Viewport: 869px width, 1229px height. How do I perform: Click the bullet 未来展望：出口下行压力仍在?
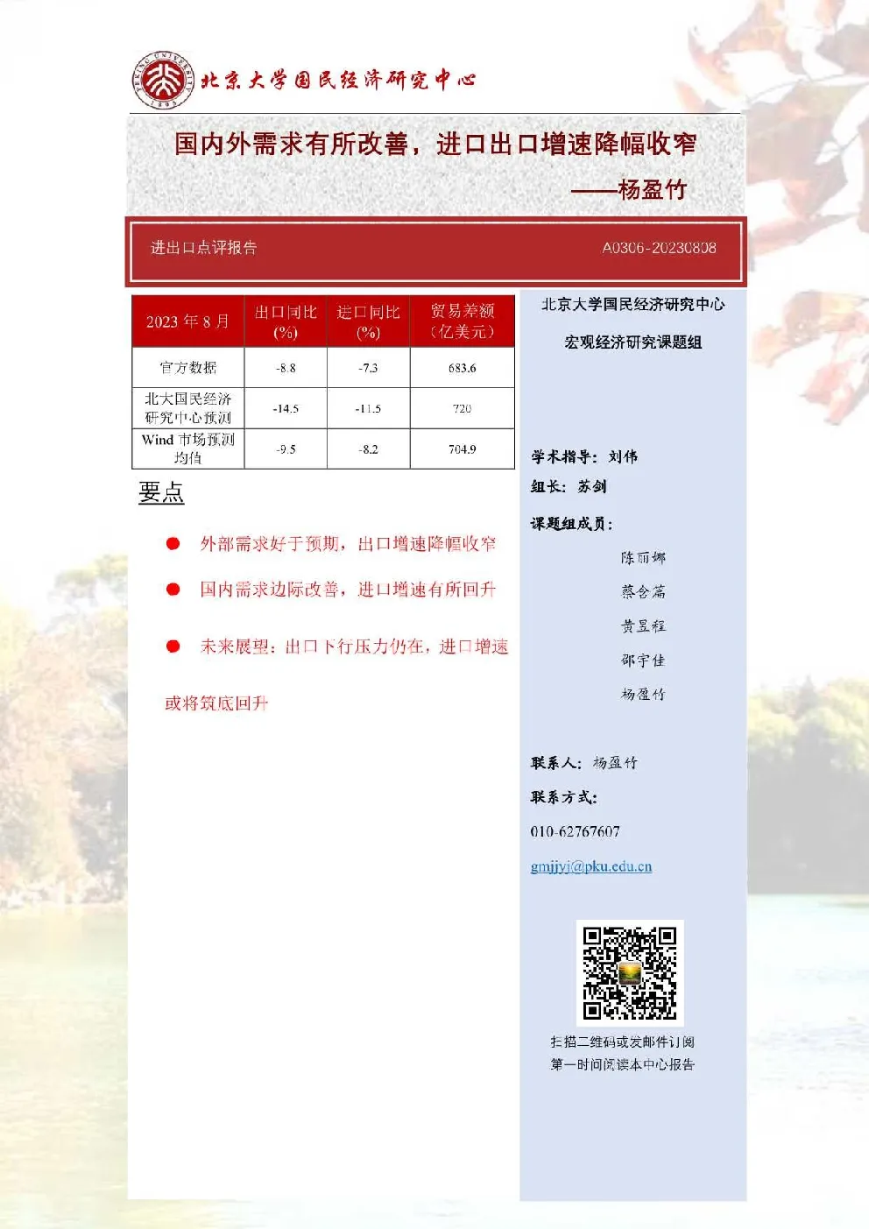click(314, 646)
